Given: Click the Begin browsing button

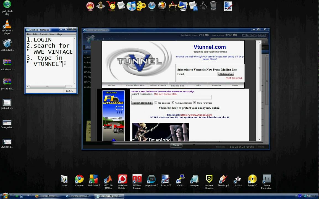Looking at the screenshot, I should coord(142,103).
